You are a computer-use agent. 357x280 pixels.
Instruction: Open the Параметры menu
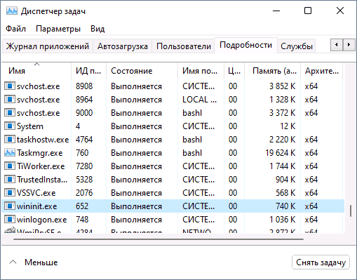coord(58,29)
